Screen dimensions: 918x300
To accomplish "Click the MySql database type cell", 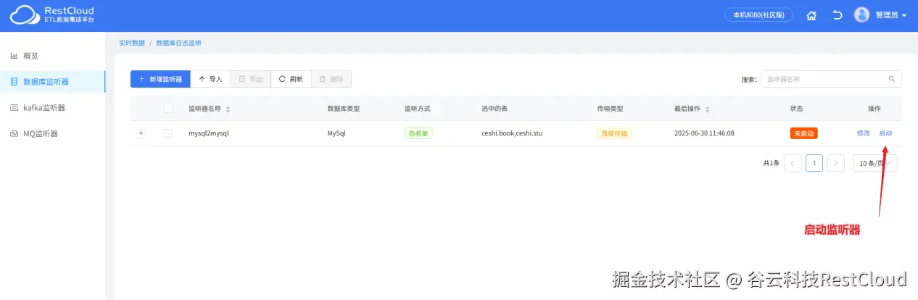I will [x=337, y=133].
